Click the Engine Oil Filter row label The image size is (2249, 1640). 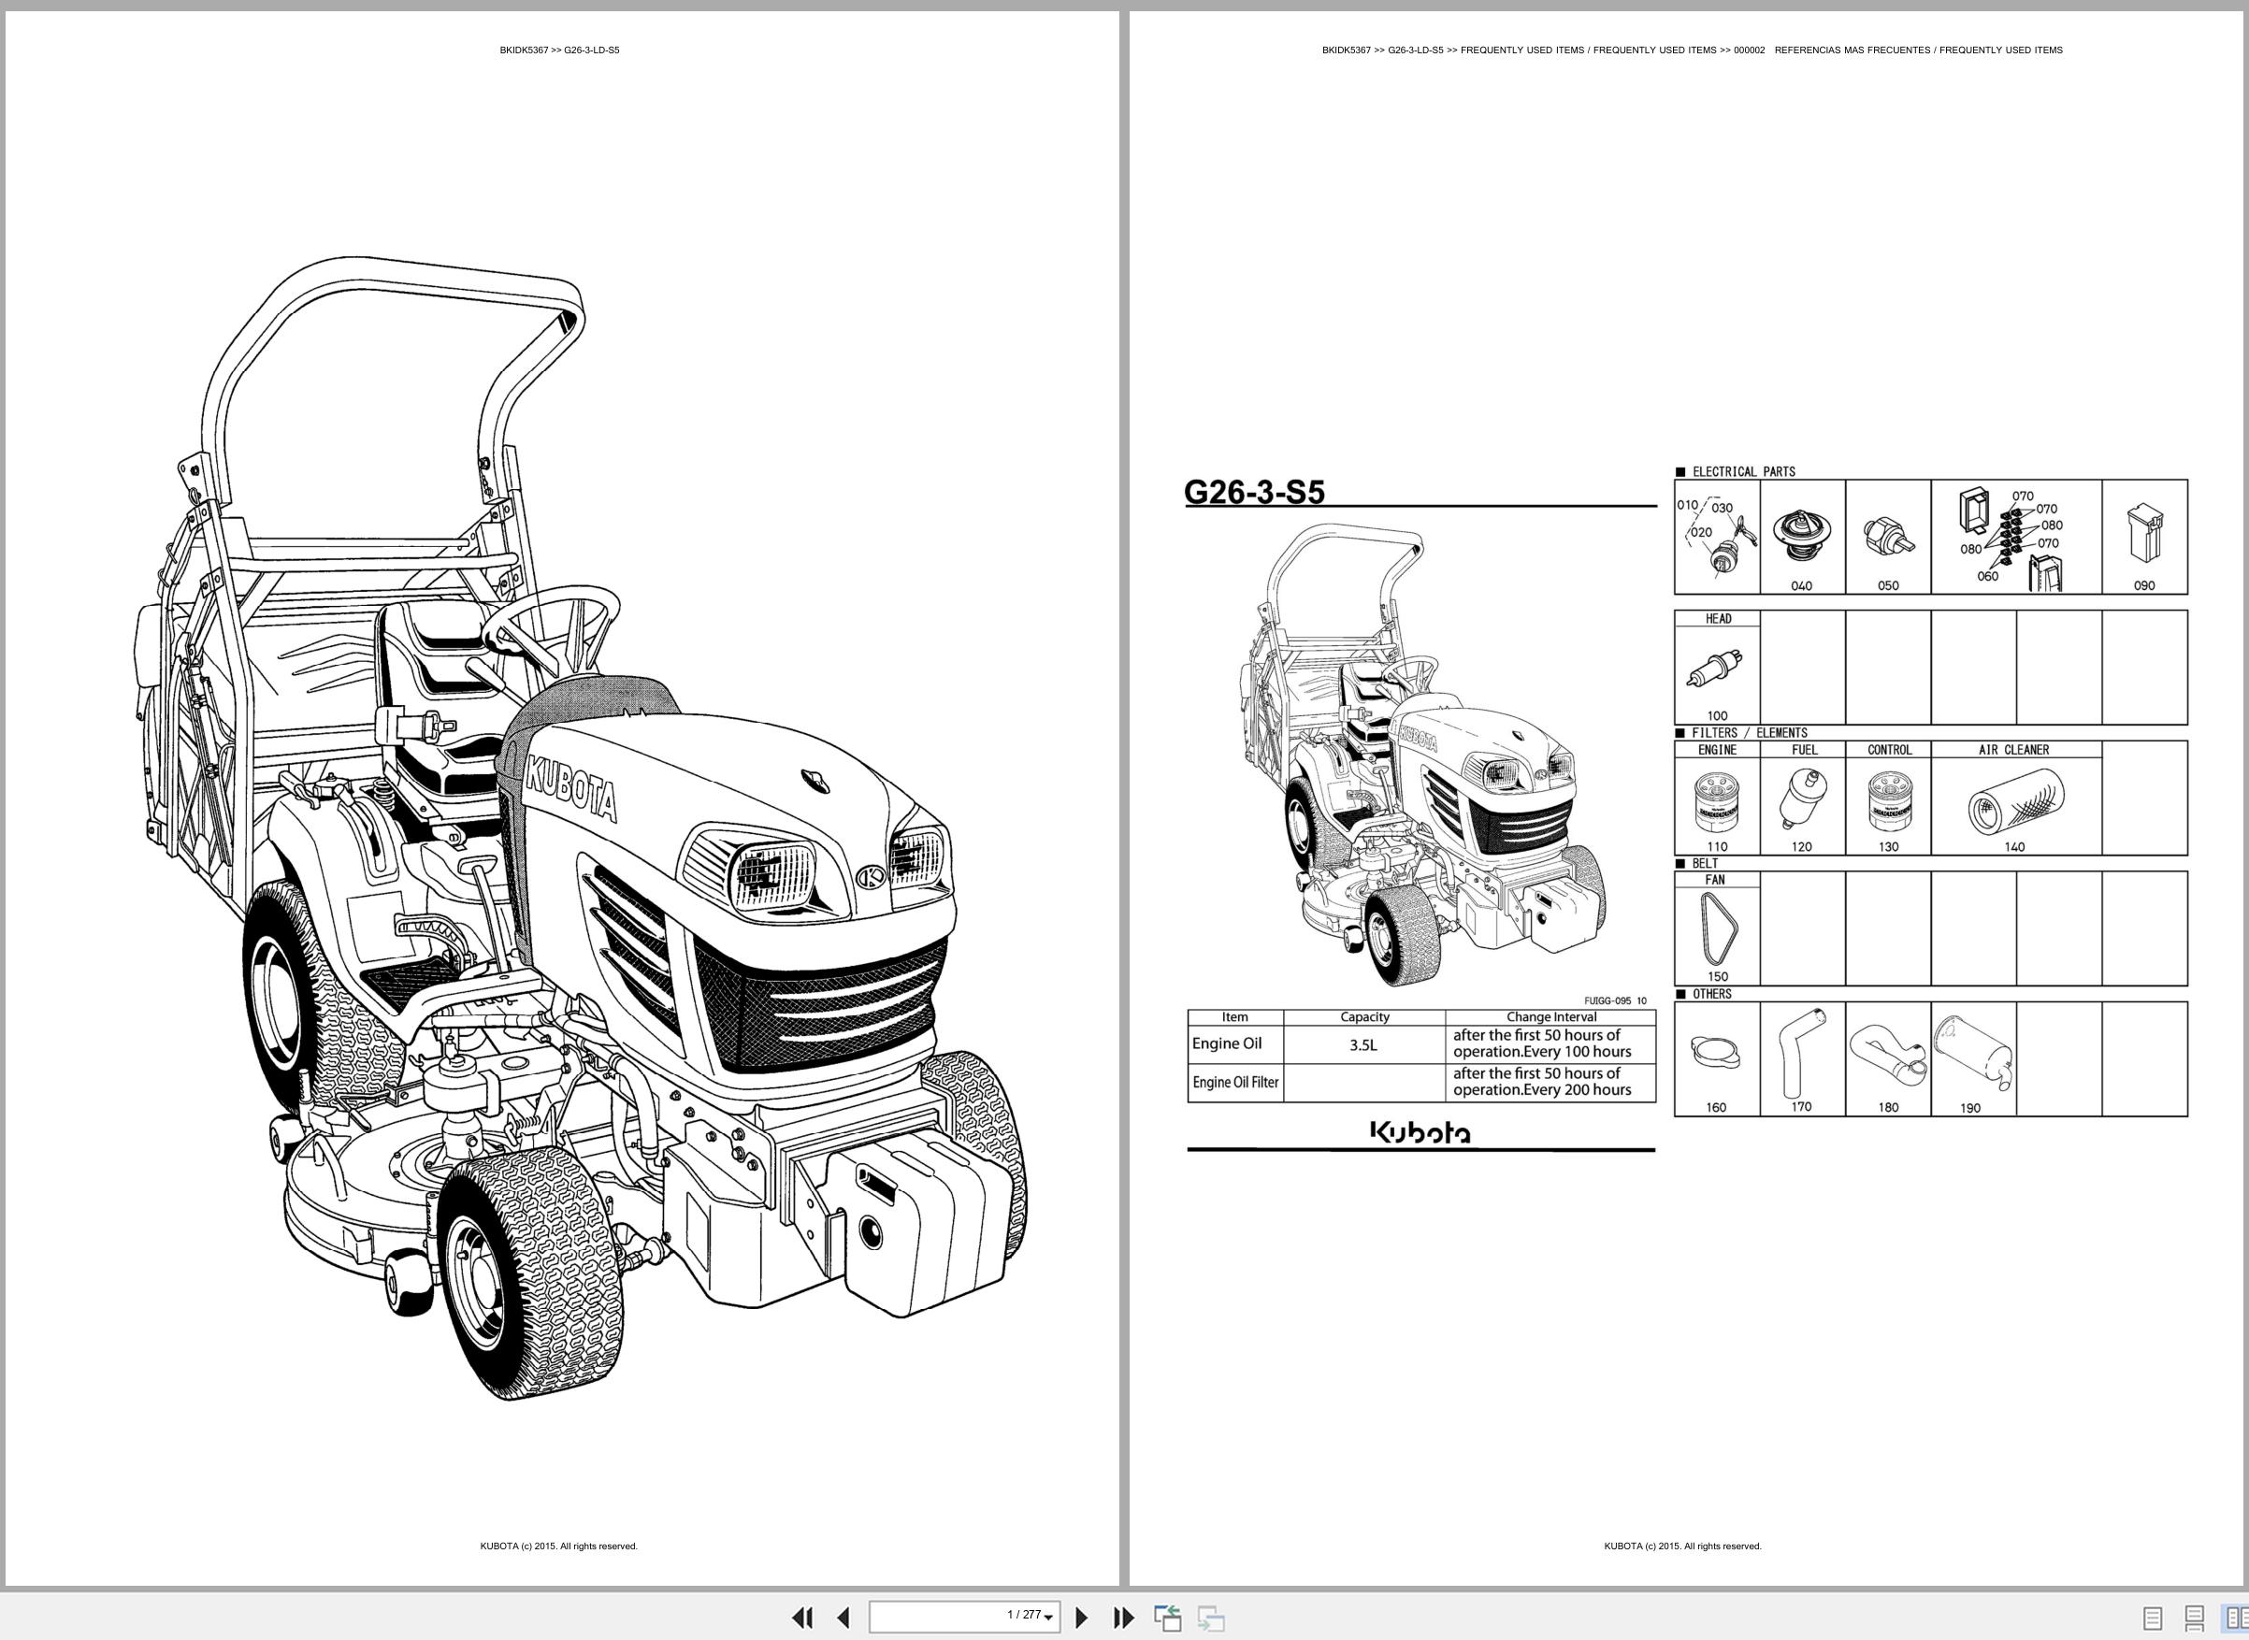tap(1235, 1082)
